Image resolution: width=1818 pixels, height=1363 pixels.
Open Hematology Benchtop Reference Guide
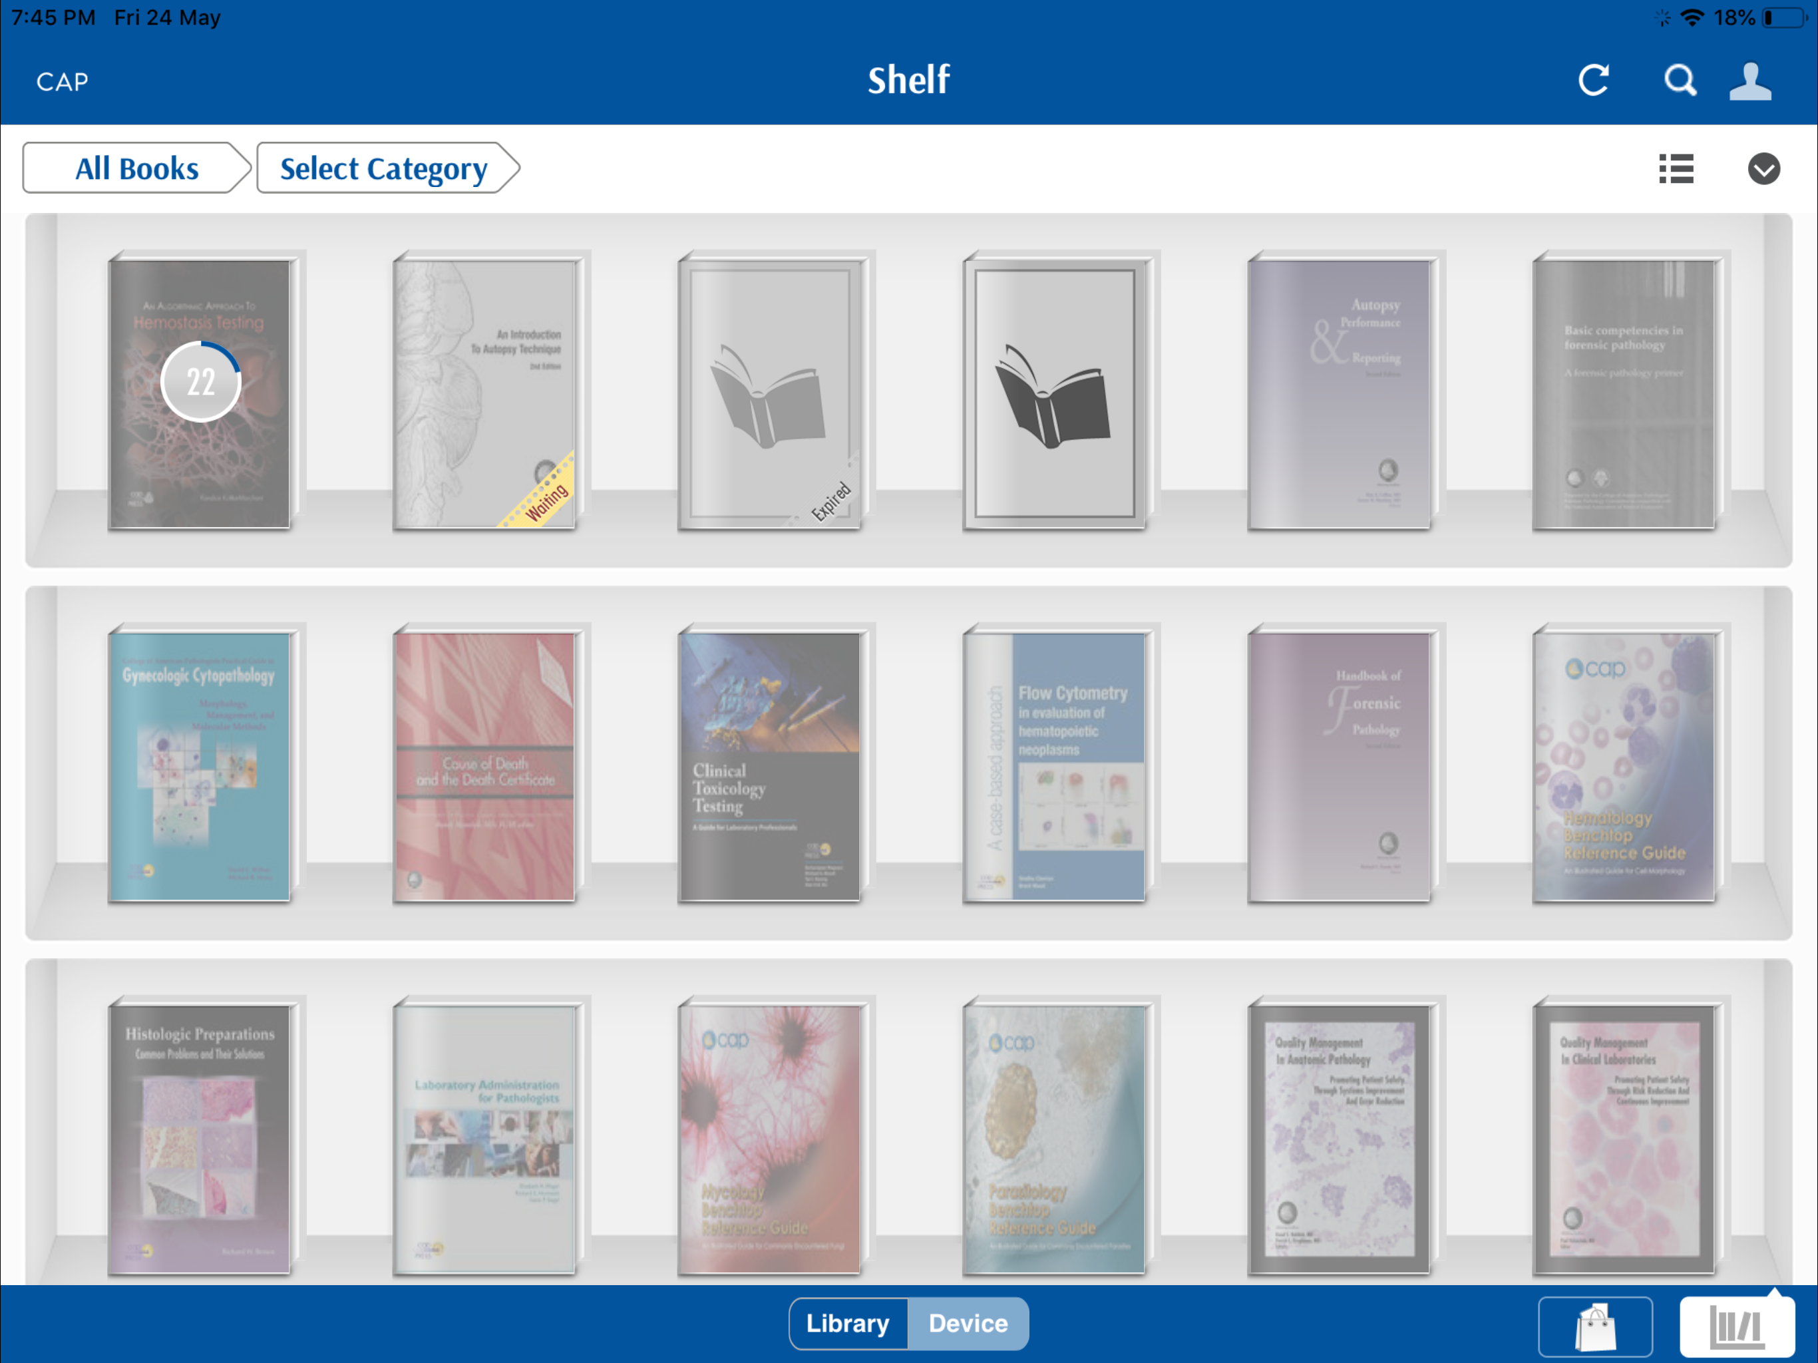tap(1625, 764)
